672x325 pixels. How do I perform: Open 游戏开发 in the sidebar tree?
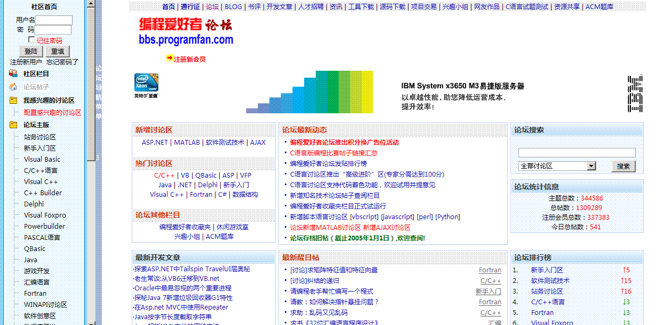tap(37, 271)
